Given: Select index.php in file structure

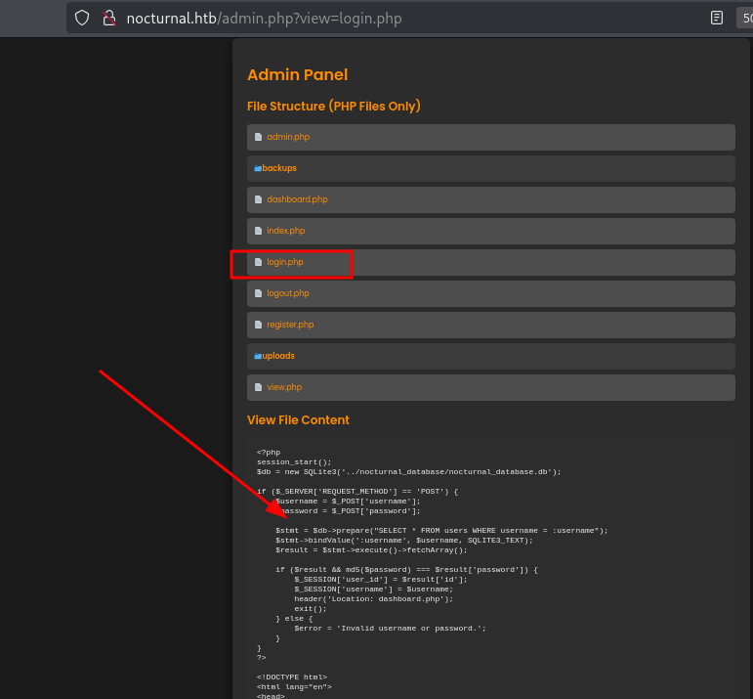Looking at the screenshot, I should point(285,231).
